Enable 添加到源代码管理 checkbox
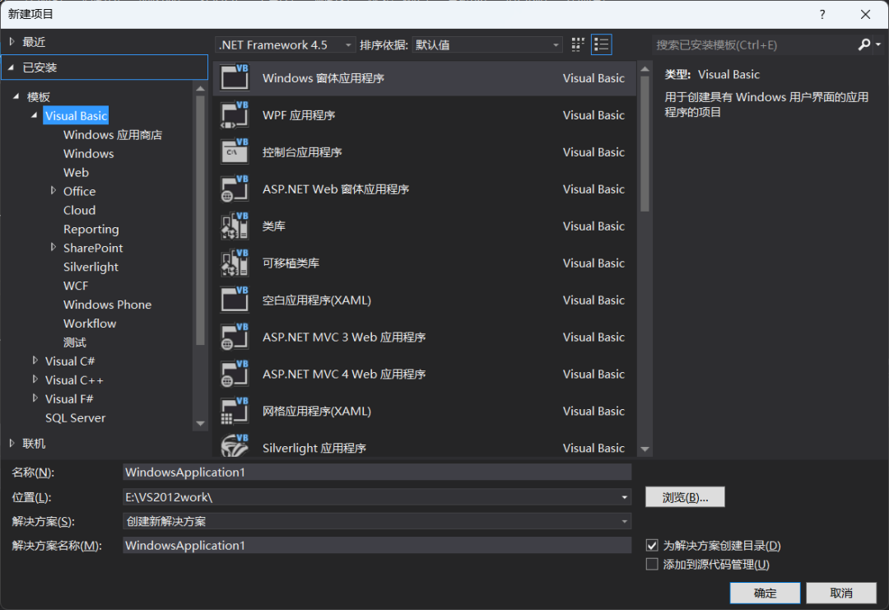The height and width of the screenshot is (610, 889). [x=651, y=564]
